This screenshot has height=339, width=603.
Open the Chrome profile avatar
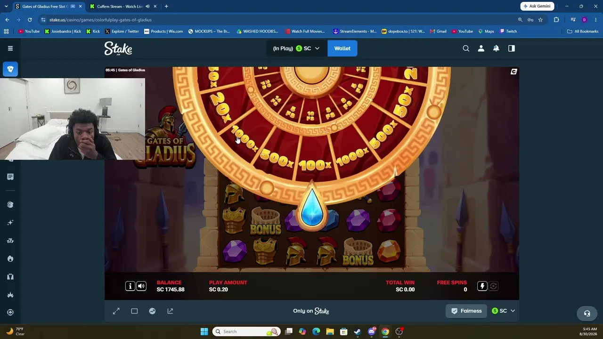[584, 20]
